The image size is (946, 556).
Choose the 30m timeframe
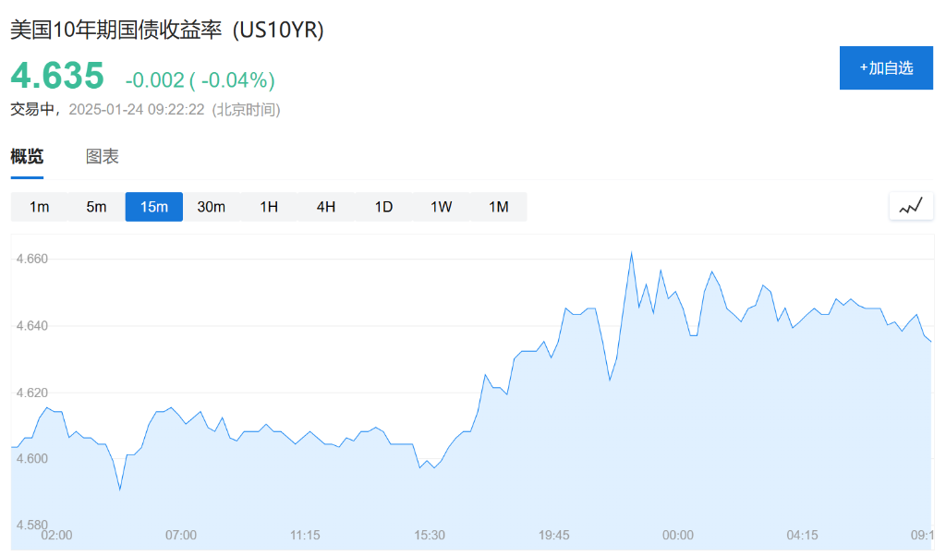pos(212,207)
